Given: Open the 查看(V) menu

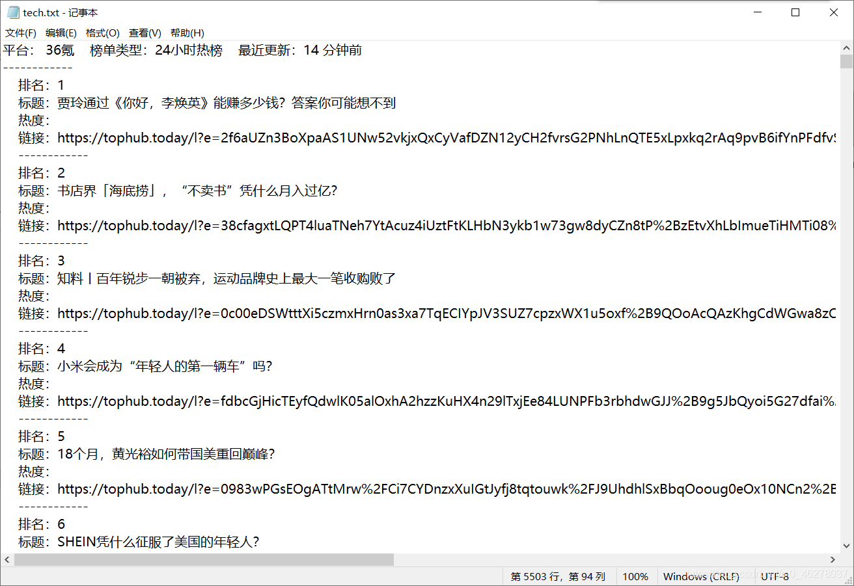Looking at the screenshot, I should tap(145, 33).
